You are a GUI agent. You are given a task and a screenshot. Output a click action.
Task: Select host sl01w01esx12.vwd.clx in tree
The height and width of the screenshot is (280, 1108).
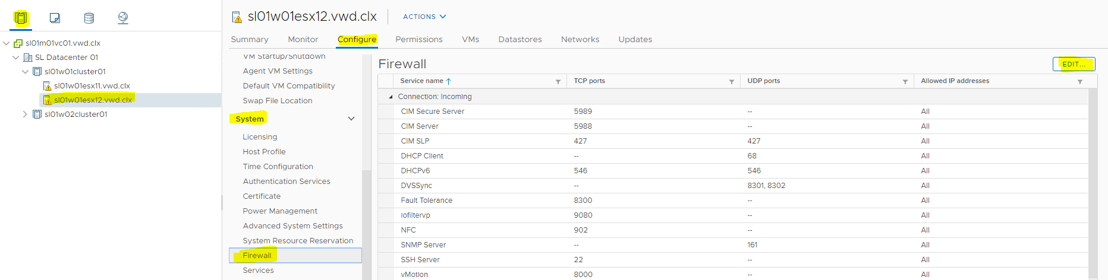click(93, 100)
